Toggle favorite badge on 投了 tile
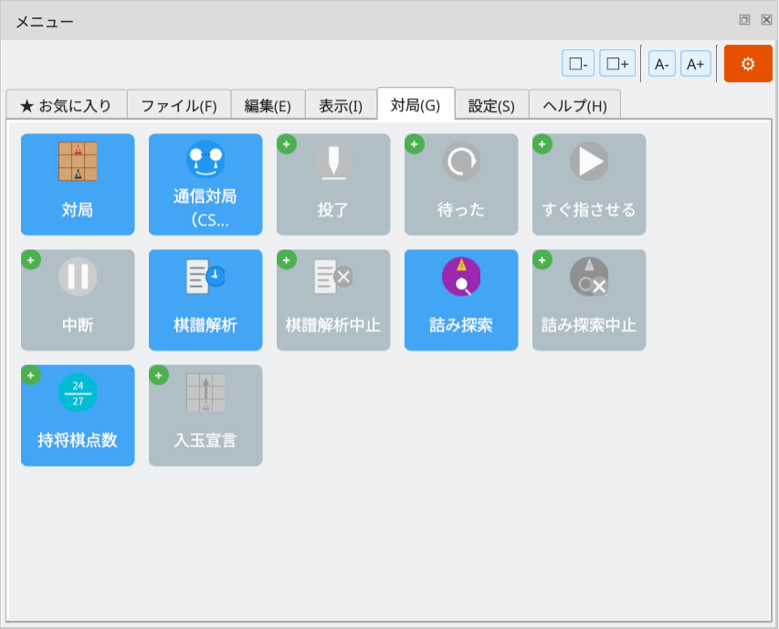Screen dimensions: 779x629 pos(287,144)
